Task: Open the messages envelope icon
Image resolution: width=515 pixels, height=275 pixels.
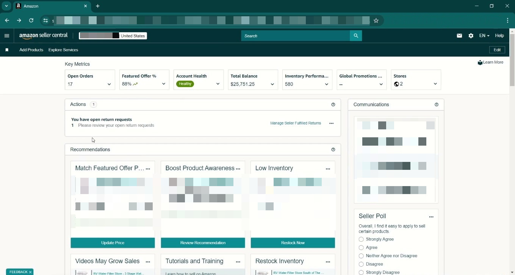Action: [459, 36]
